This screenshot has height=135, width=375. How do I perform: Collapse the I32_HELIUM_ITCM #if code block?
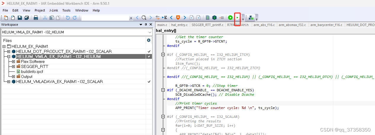click(x=163, y=55)
